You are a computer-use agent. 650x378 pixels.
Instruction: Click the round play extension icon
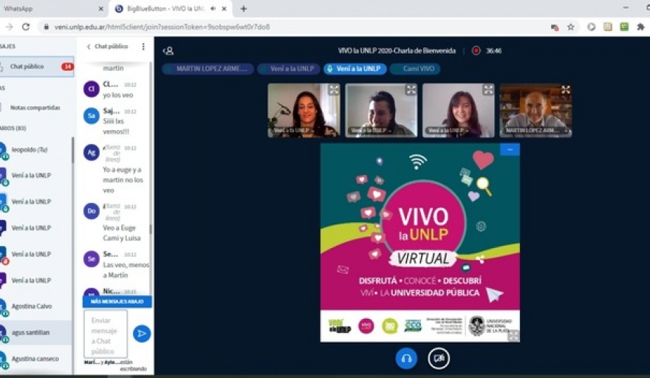coord(591,27)
